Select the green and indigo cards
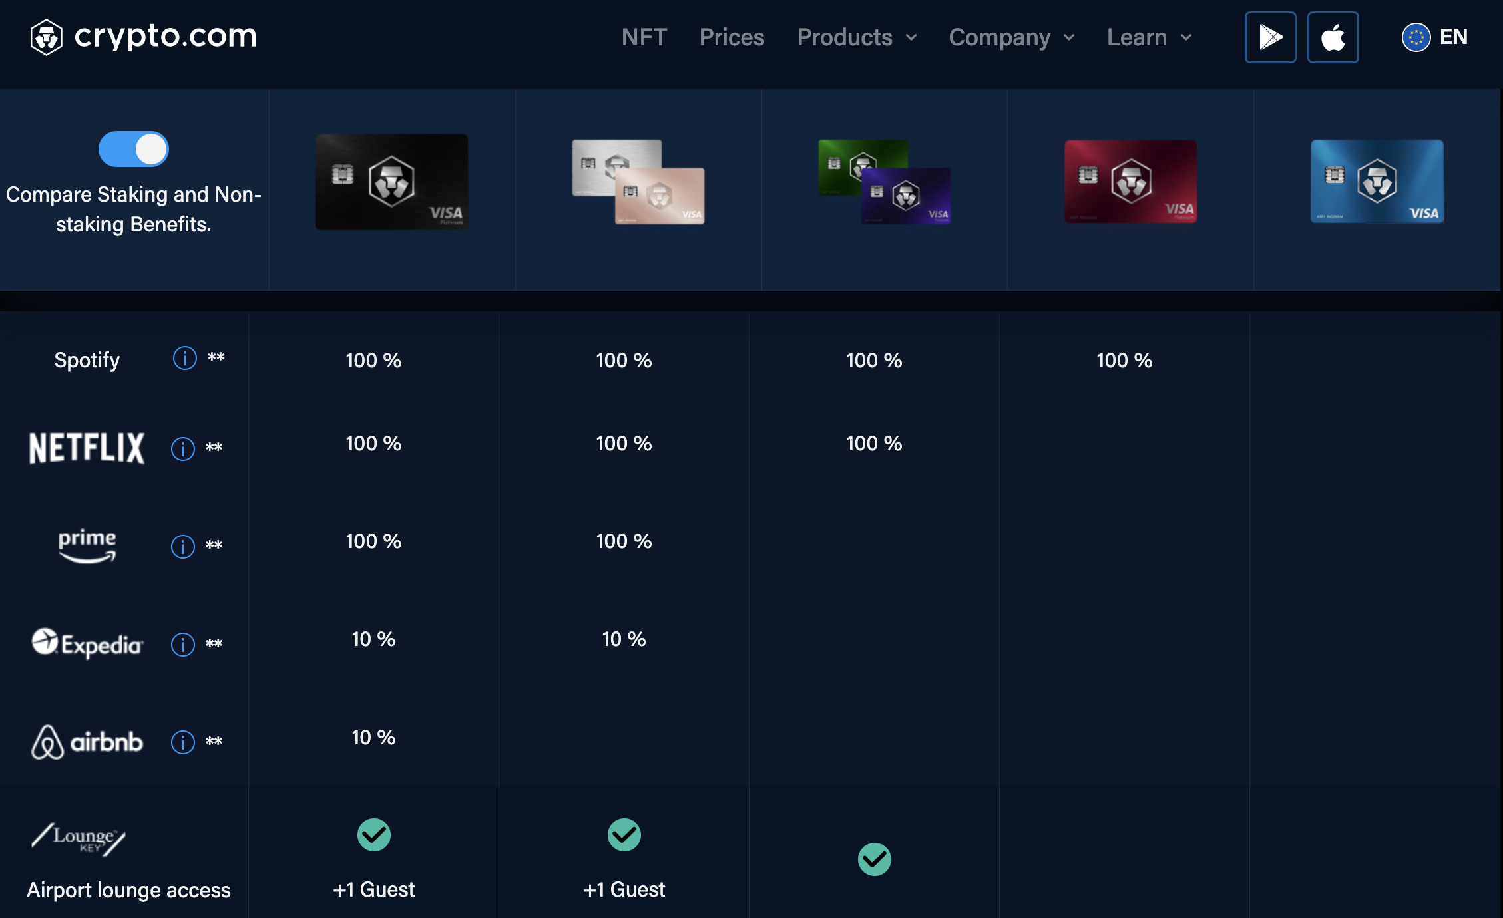The height and width of the screenshot is (918, 1503). [x=884, y=181]
